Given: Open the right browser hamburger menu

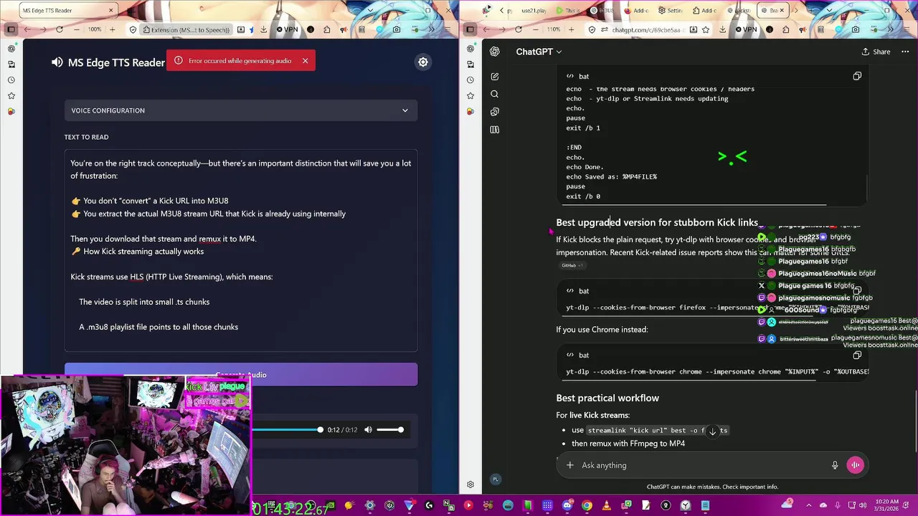Looking at the screenshot, I should (x=907, y=29).
